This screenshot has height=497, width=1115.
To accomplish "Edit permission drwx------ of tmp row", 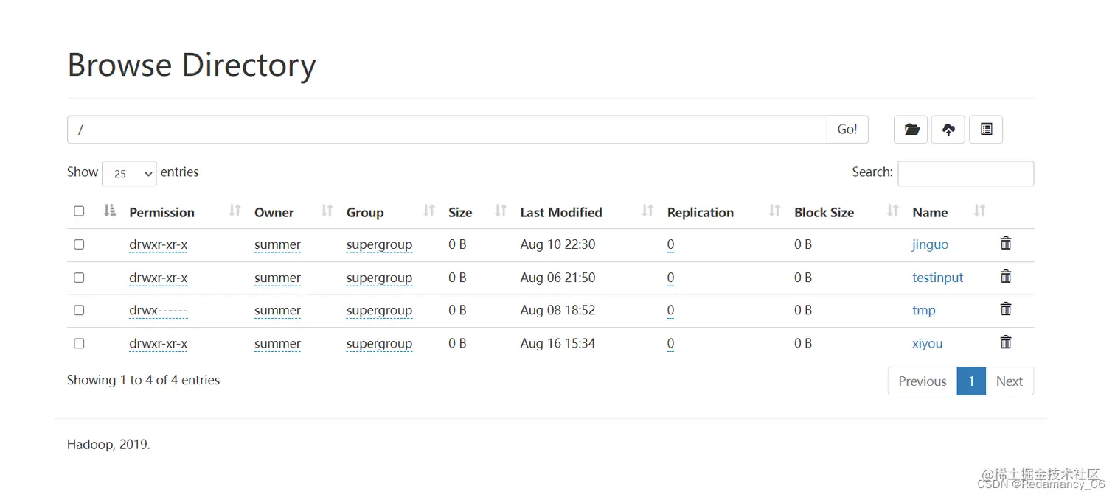I will coord(158,310).
